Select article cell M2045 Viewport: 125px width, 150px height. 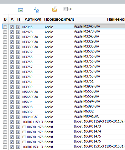coord(33,27)
